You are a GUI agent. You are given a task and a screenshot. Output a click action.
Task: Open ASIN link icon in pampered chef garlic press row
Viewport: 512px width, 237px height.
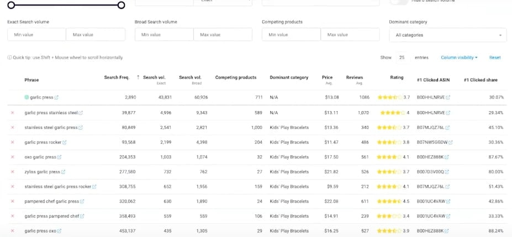point(448,202)
